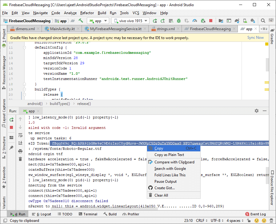
Task: Toggle scroll to end of console
Action: pos(20,143)
